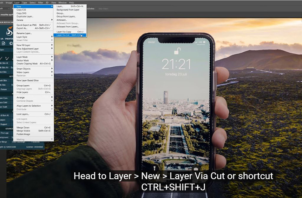The width and height of the screenshot is (302, 198).
Task: Open the Image menu
Action: tap(9, 2)
